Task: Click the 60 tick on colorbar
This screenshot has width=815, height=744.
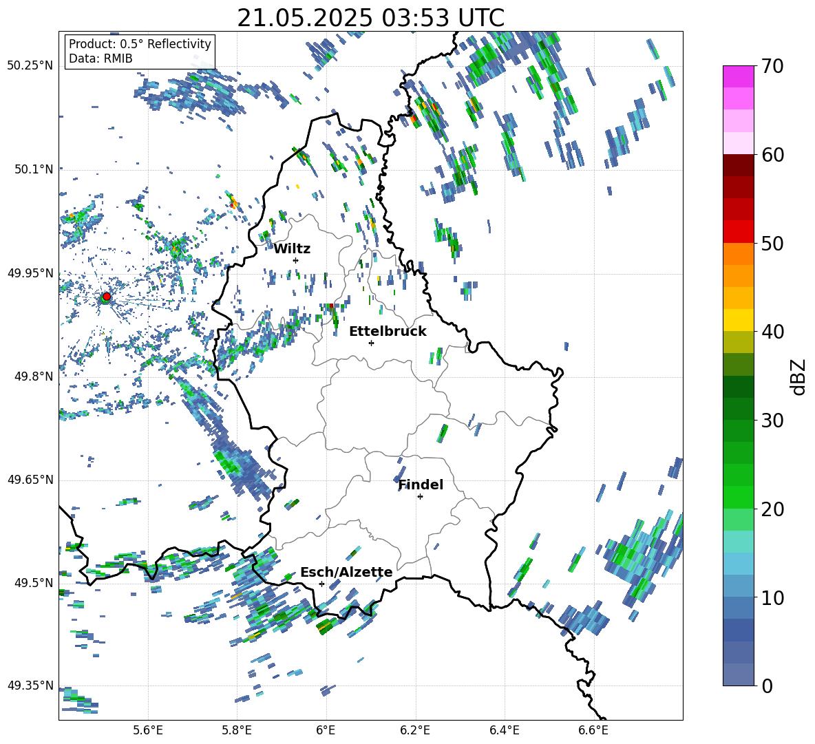Action: (x=772, y=155)
